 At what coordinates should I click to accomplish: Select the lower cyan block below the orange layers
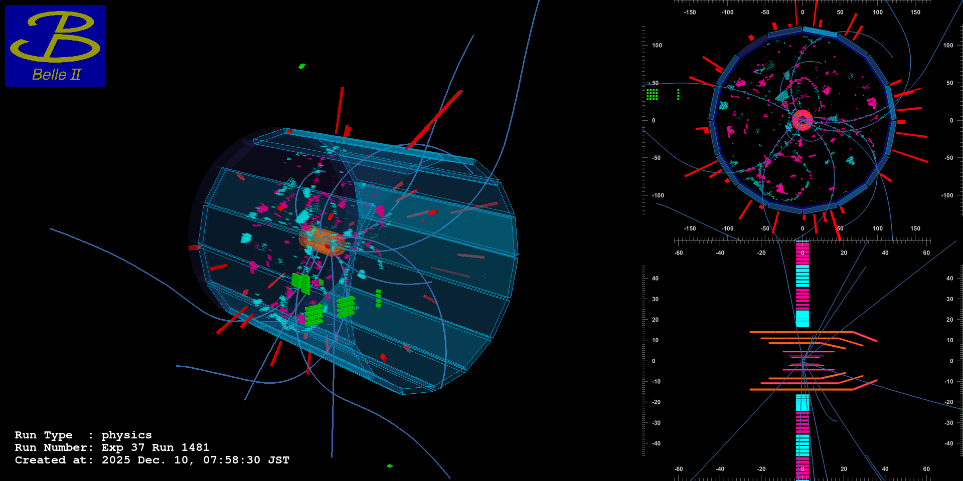click(802, 403)
